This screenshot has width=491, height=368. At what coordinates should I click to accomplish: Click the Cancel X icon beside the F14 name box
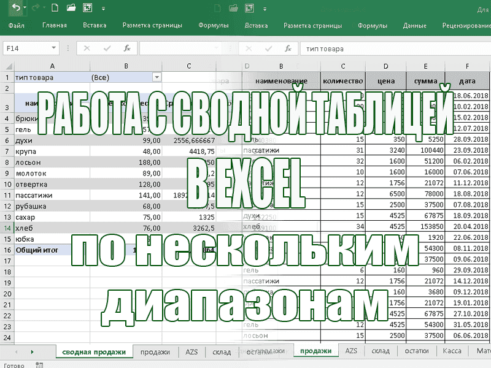point(87,48)
